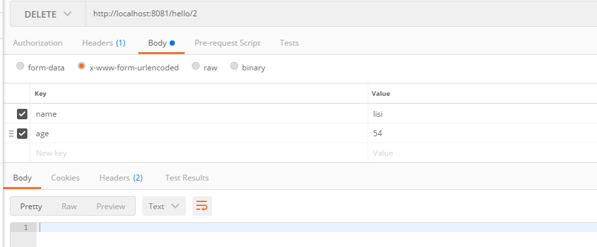Open the DELETE method dropdown
Image resolution: width=597 pixels, height=247 pixels.
pyautogui.click(x=48, y=14)
